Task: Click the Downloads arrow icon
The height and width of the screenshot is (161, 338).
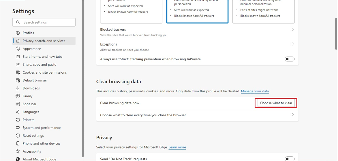Action: tap(18, 88)
